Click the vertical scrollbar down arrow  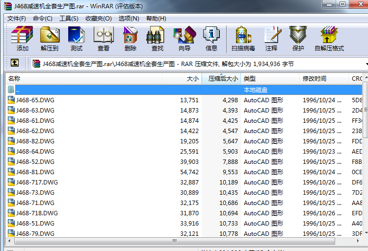coord(366,233)
